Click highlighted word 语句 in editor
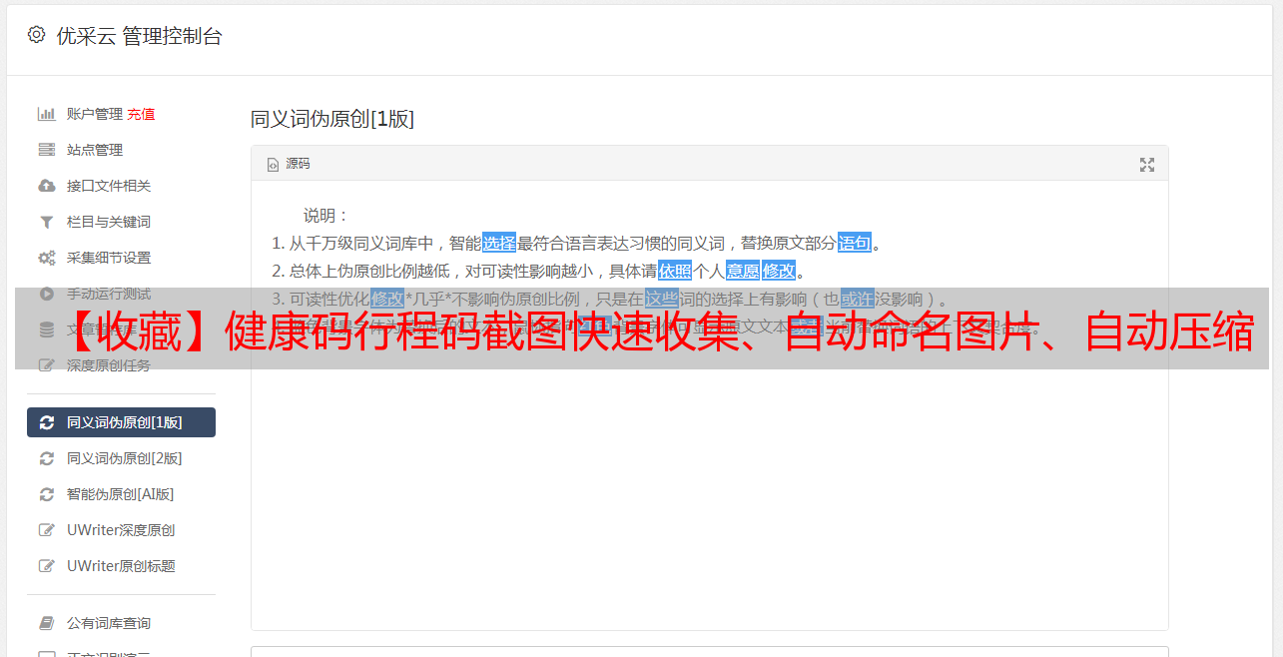This screenshot has width=1283, height=657. pyautogui.click(x=855, y=243)
